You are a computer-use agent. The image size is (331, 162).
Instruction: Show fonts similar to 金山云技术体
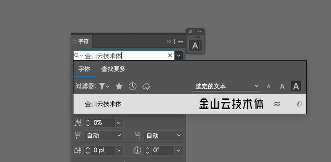277,104
